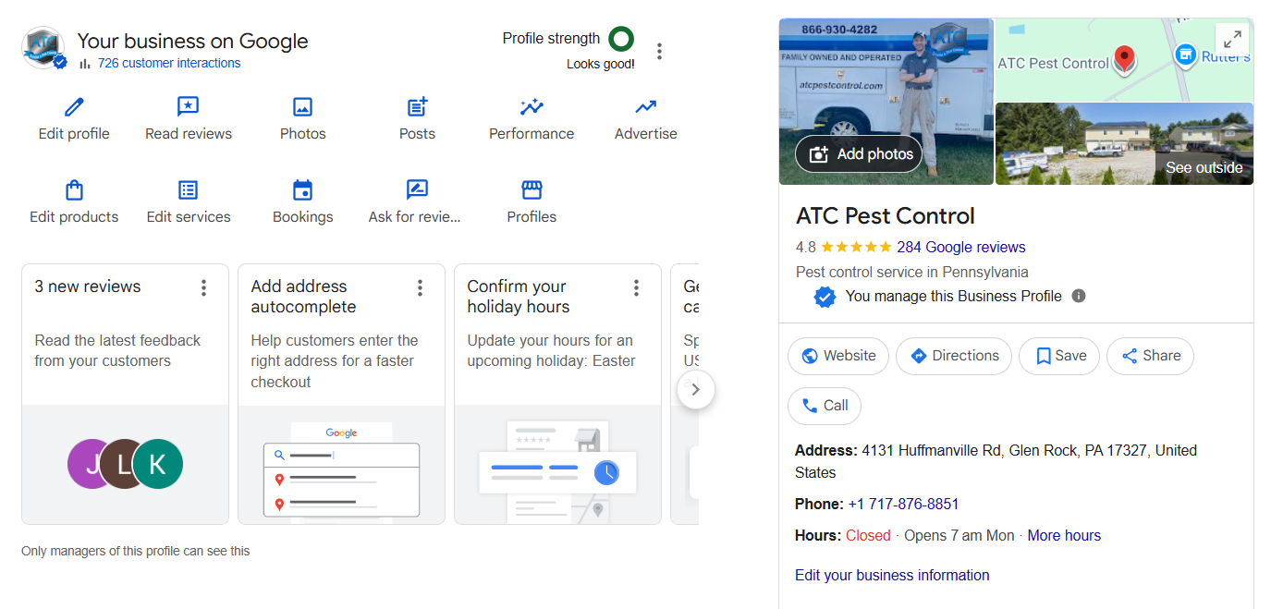Open 726 customer interactions link

pos(169,63)
